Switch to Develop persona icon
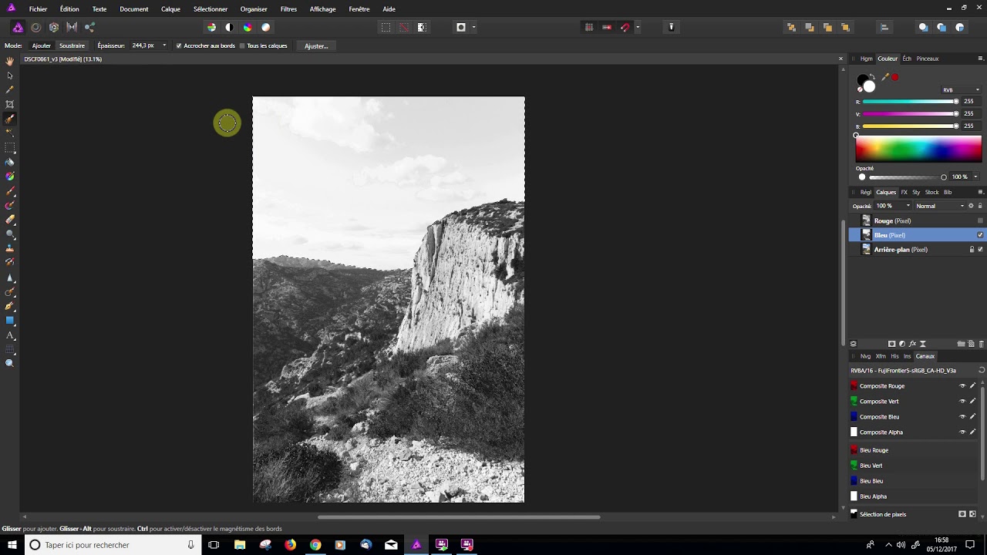The height and width of the screenshot is (555, 987). [54, 27]
